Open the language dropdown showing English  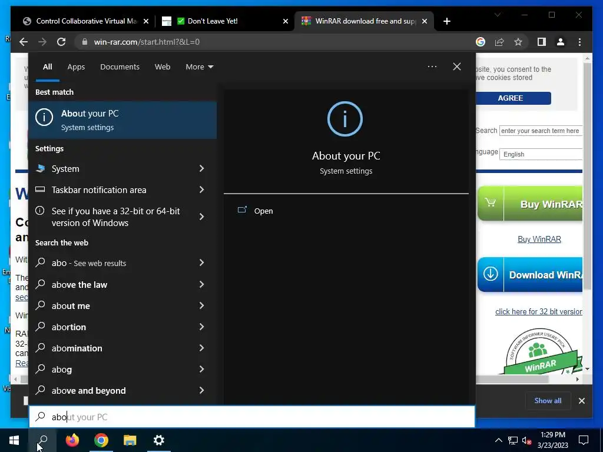point(541,154)
